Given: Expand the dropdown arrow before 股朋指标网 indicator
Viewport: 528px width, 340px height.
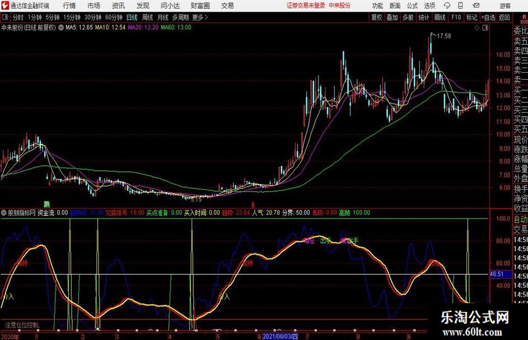Looking at the screenshot, I should point(4,213).
